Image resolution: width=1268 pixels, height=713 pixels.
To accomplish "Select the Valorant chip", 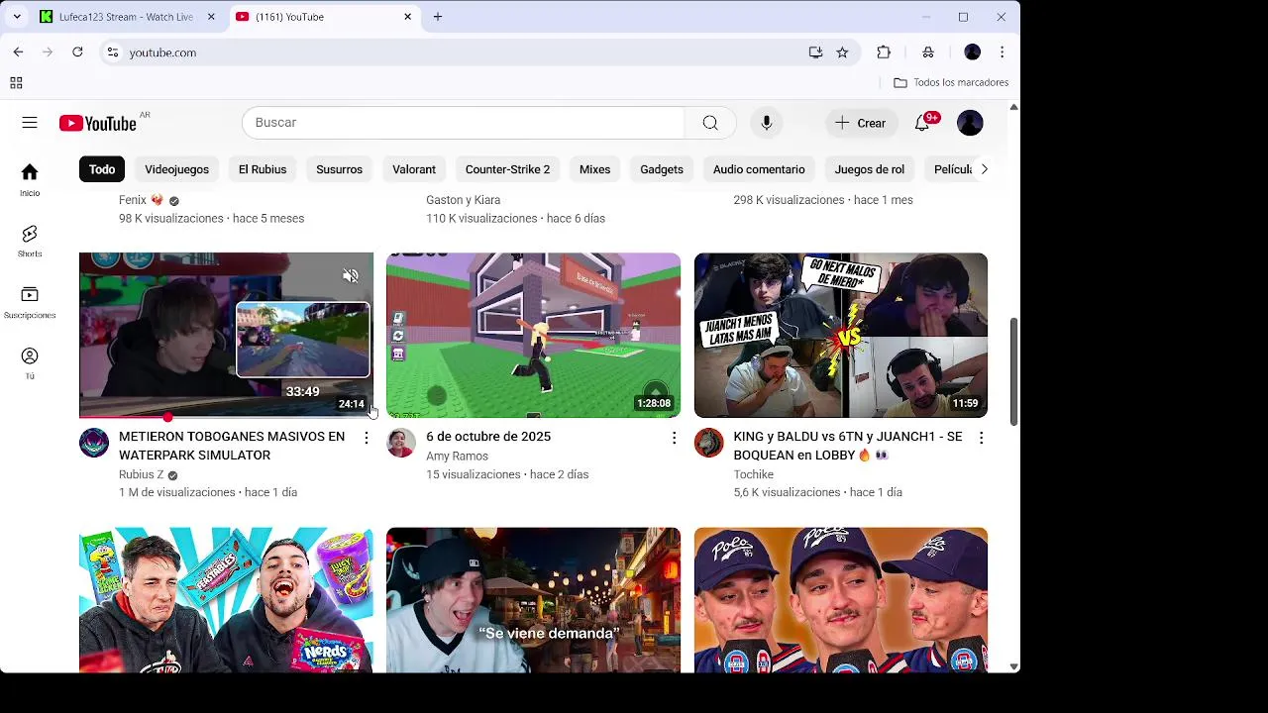I will click(414, 169).
